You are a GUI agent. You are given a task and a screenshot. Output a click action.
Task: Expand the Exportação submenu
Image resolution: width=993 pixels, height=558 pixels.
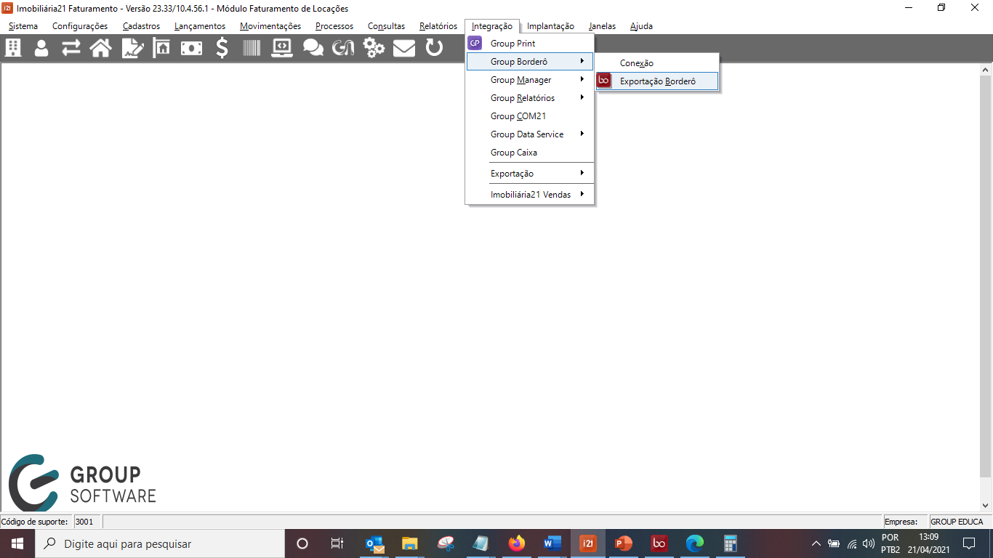coord(530,174)
